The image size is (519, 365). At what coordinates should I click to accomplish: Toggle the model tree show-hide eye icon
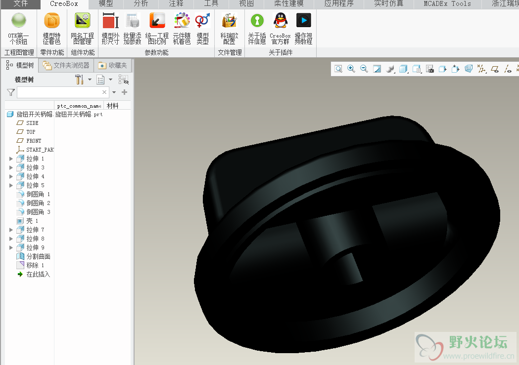click(x=124, y=80)
